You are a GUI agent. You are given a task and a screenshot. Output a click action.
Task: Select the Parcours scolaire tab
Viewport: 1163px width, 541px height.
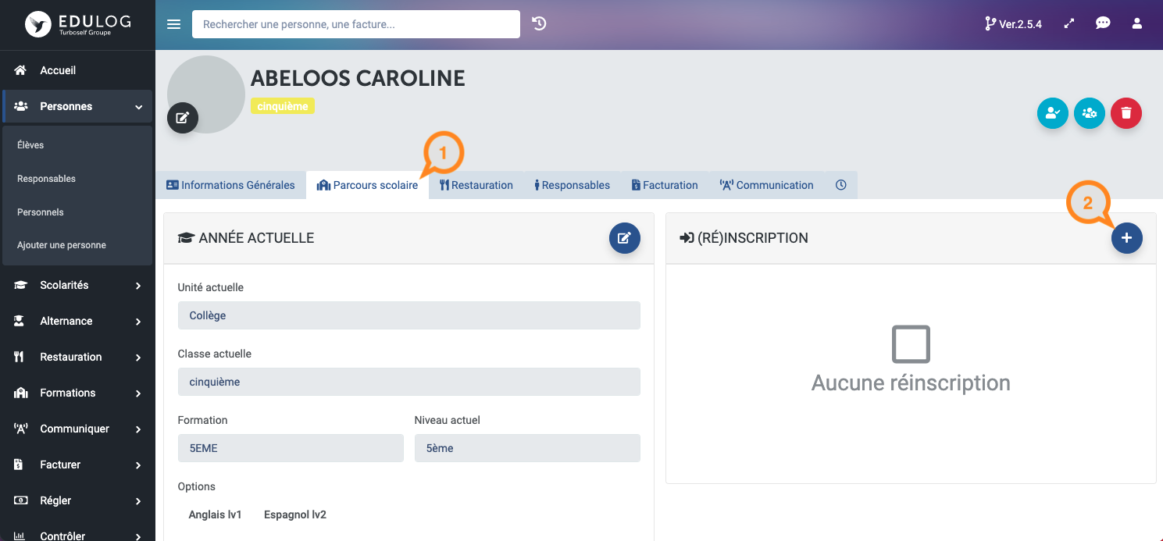pyautogui.click(x=367, y=185)
